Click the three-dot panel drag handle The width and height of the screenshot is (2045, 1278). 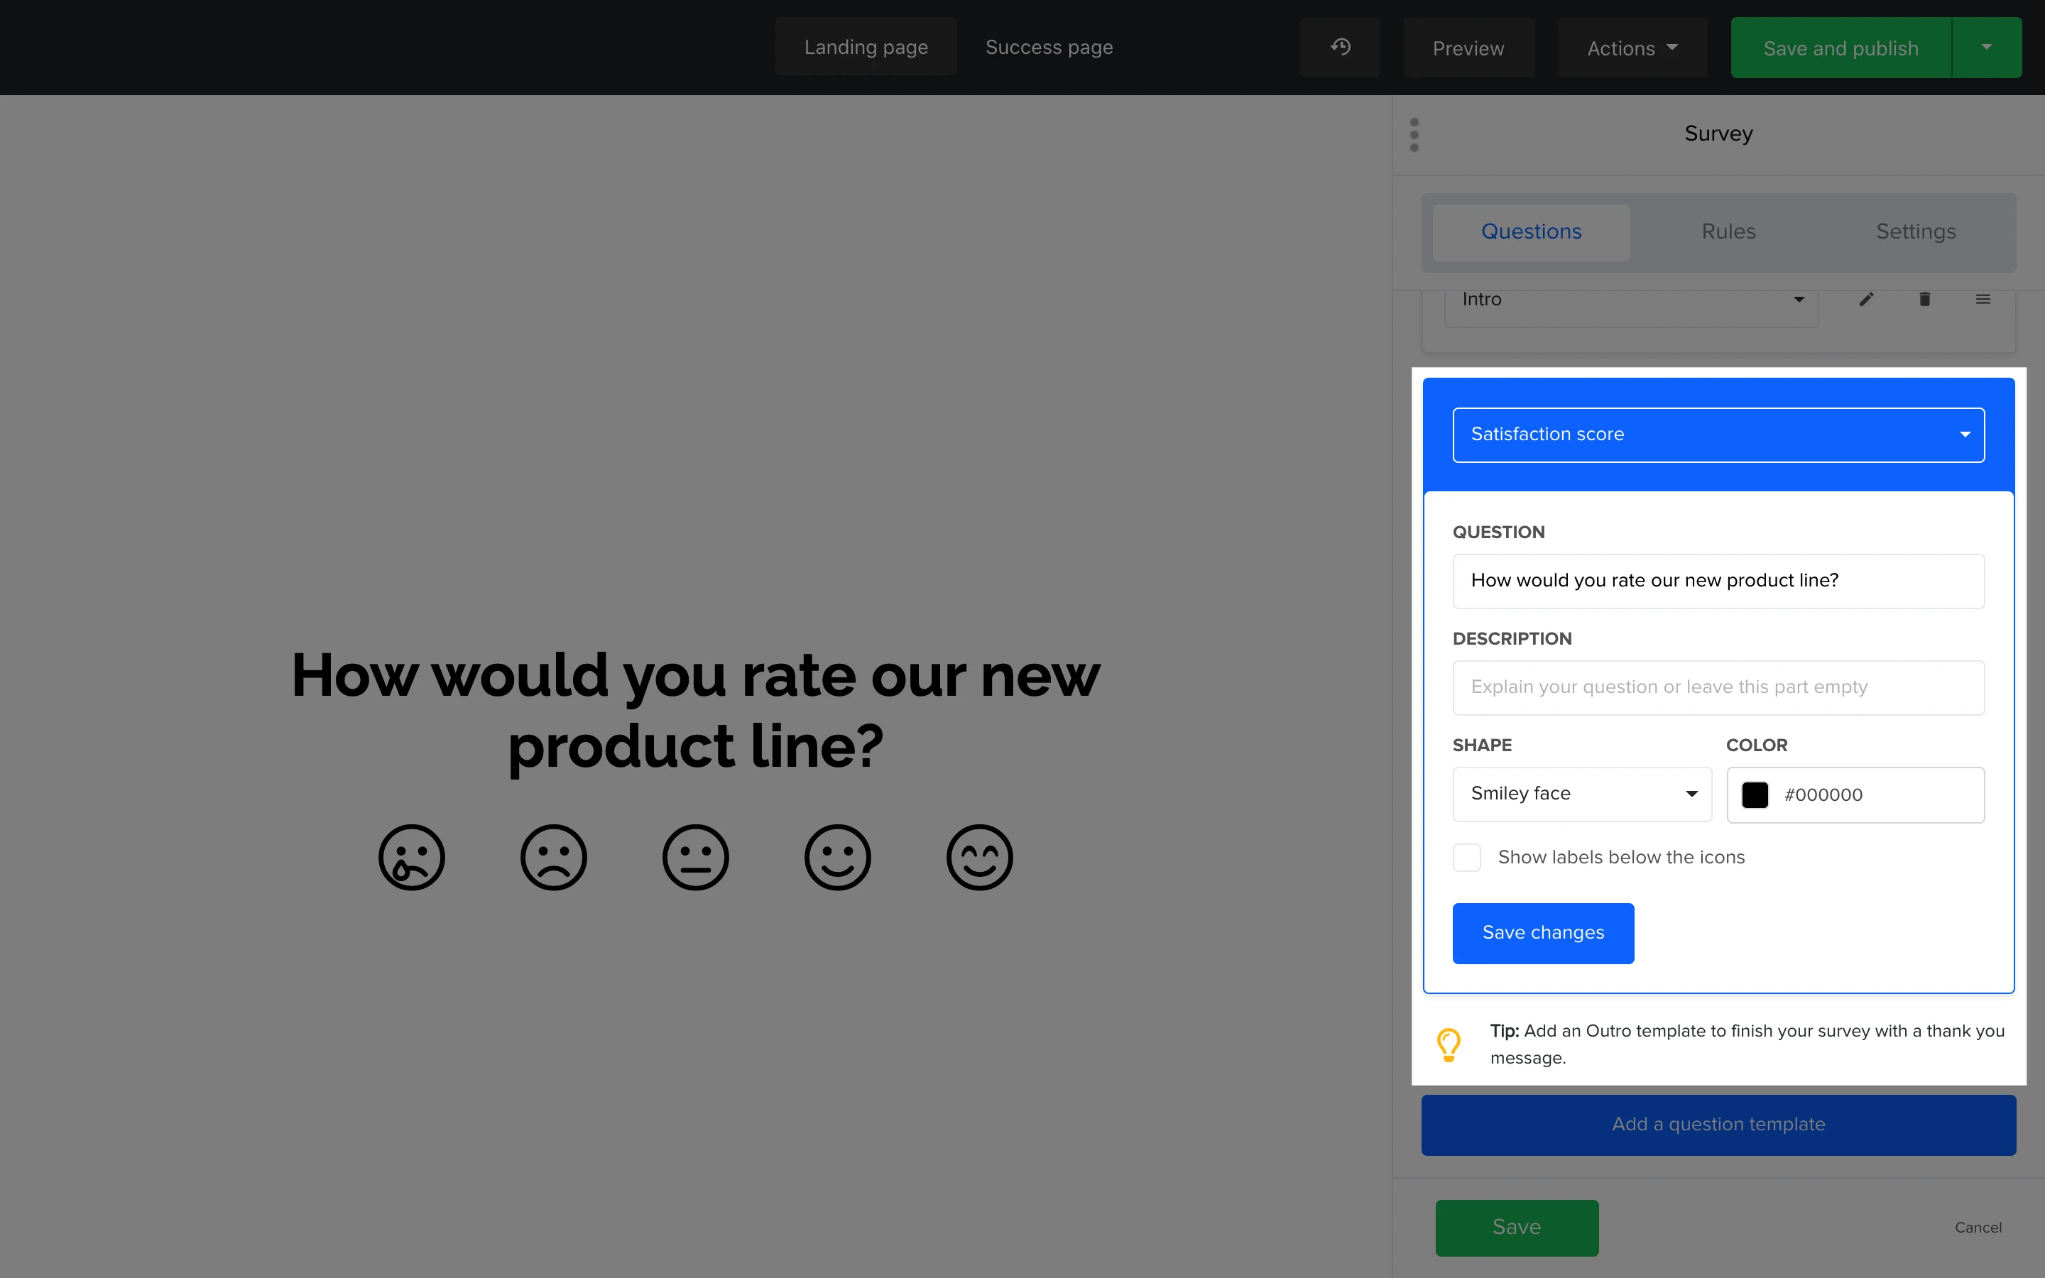[x=1414, y=135]
